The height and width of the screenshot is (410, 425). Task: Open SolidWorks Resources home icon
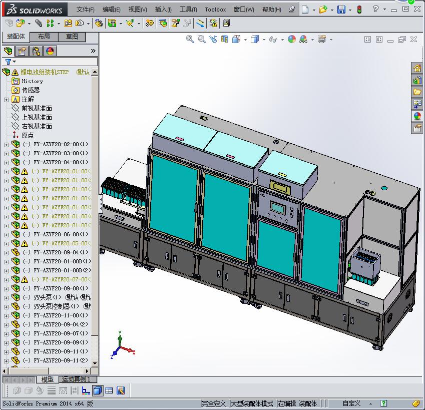click(417, 69)
